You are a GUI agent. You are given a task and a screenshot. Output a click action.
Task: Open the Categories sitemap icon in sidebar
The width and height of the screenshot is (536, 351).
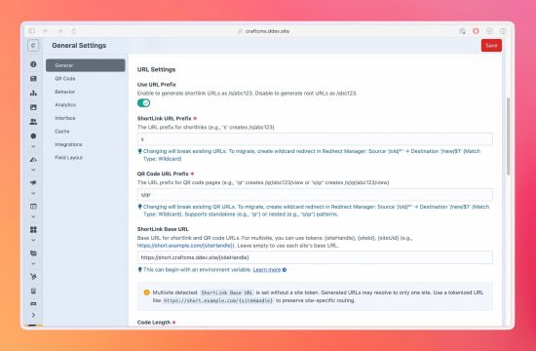point(33,93)
